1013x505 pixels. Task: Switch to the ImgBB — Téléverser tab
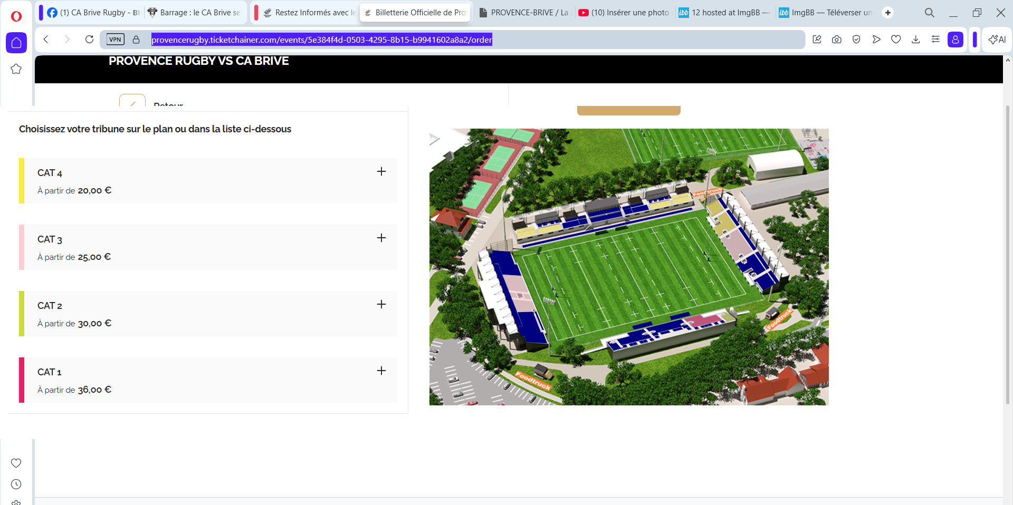pos(825,13)
